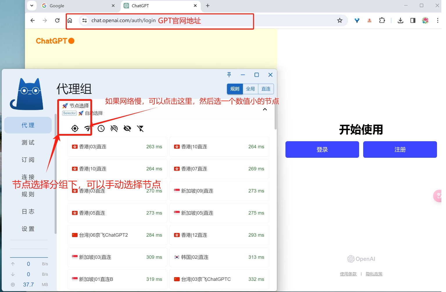446x292 pixels.
Task: Switch to the Google tab
Action: point(78,6)
